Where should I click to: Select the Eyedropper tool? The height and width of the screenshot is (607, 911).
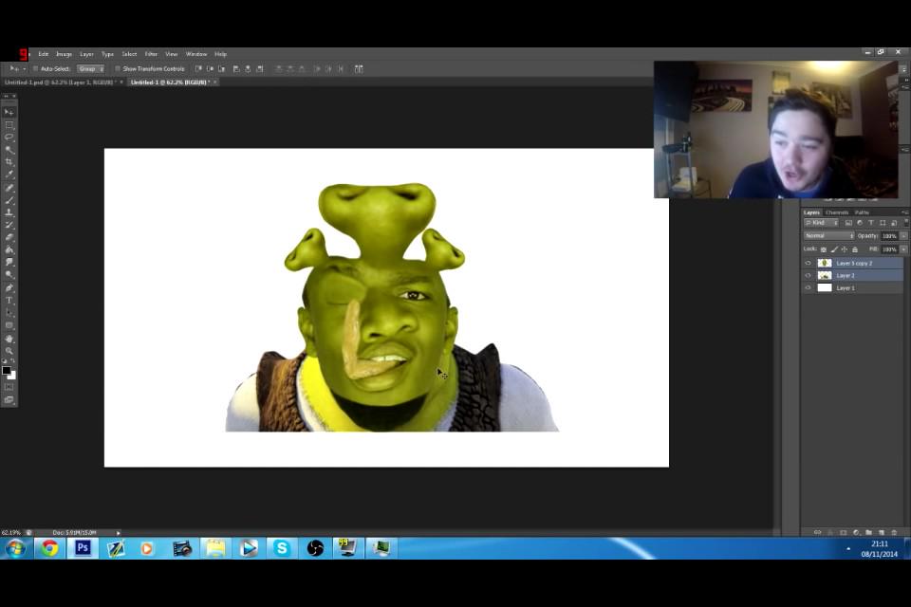9,174
